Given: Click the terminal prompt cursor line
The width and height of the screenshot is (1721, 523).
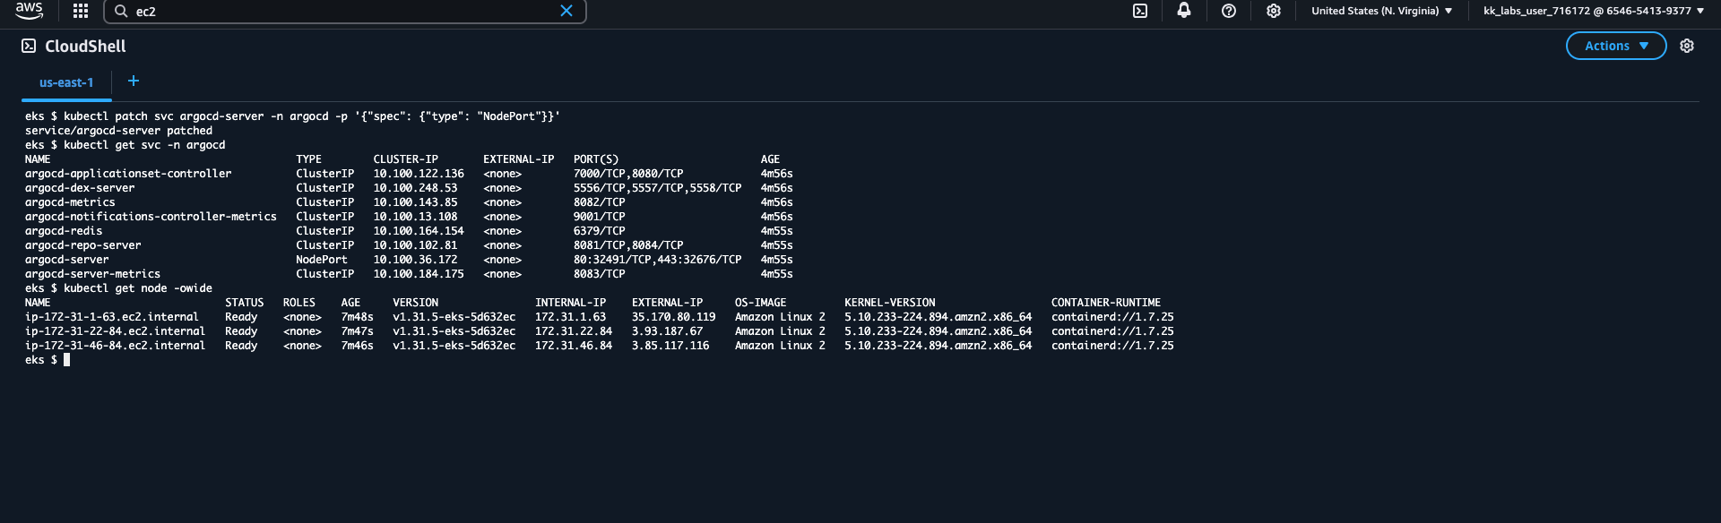Looking at the screenshot, I should (66, 360).
